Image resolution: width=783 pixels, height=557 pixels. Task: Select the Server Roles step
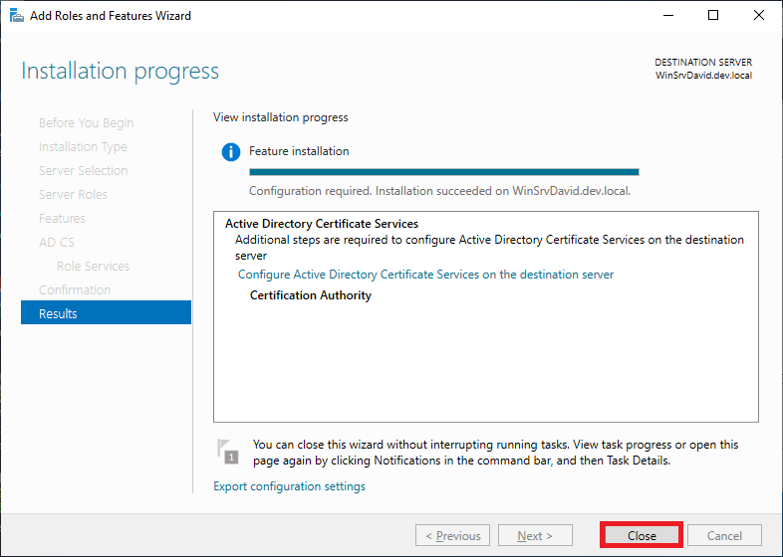[x=73, y=195]
